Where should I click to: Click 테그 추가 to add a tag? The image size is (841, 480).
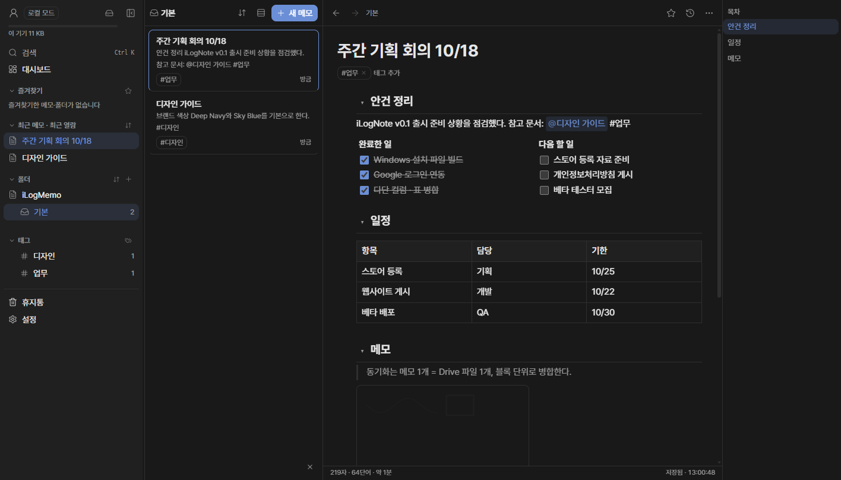[387, 73]
